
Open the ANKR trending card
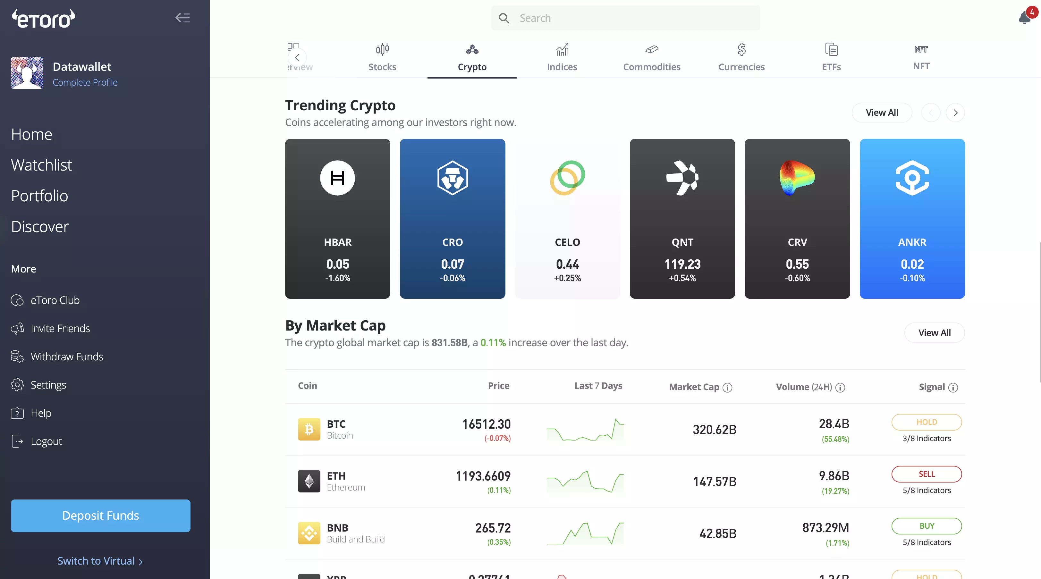(x=912, y=219)
